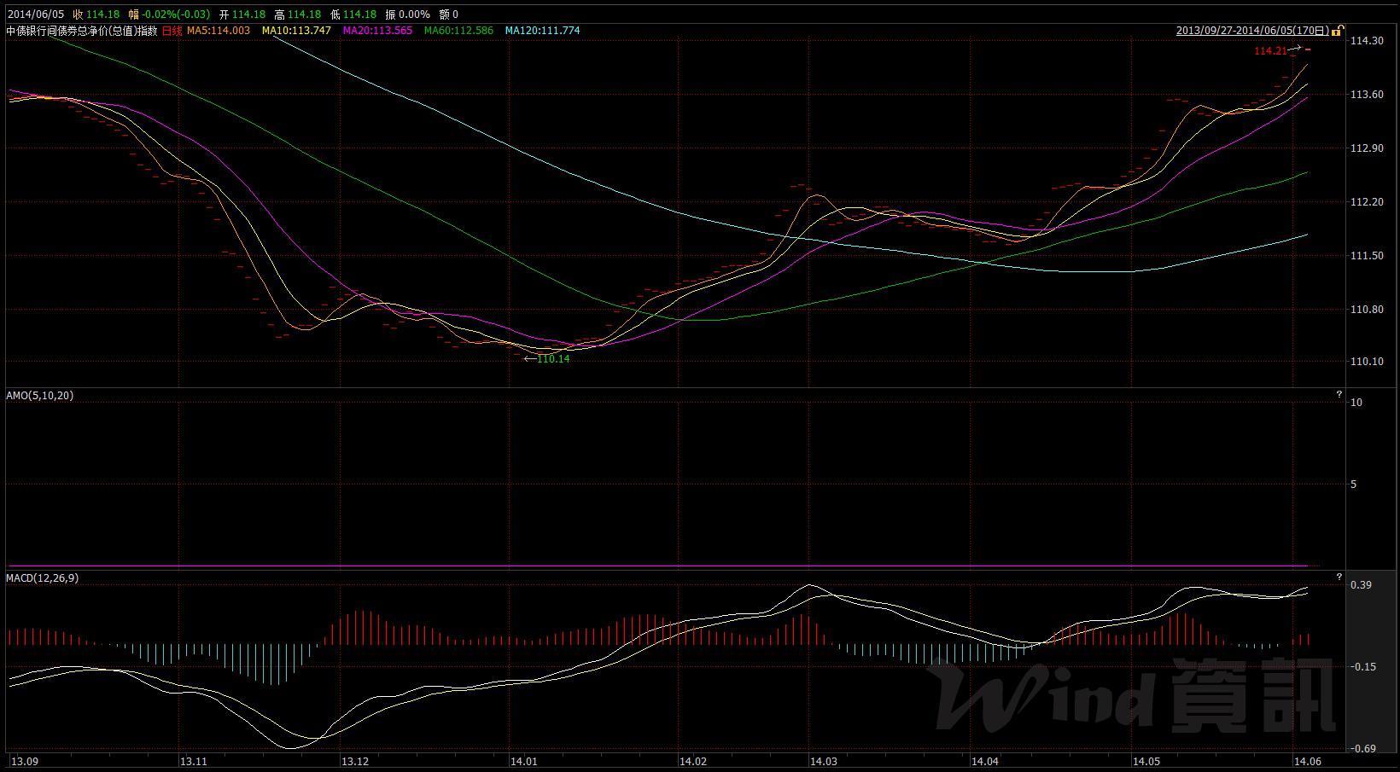1400x772 pixels.
Task: Click the 13.12 time axis label
Action: [x=354, y=760]
